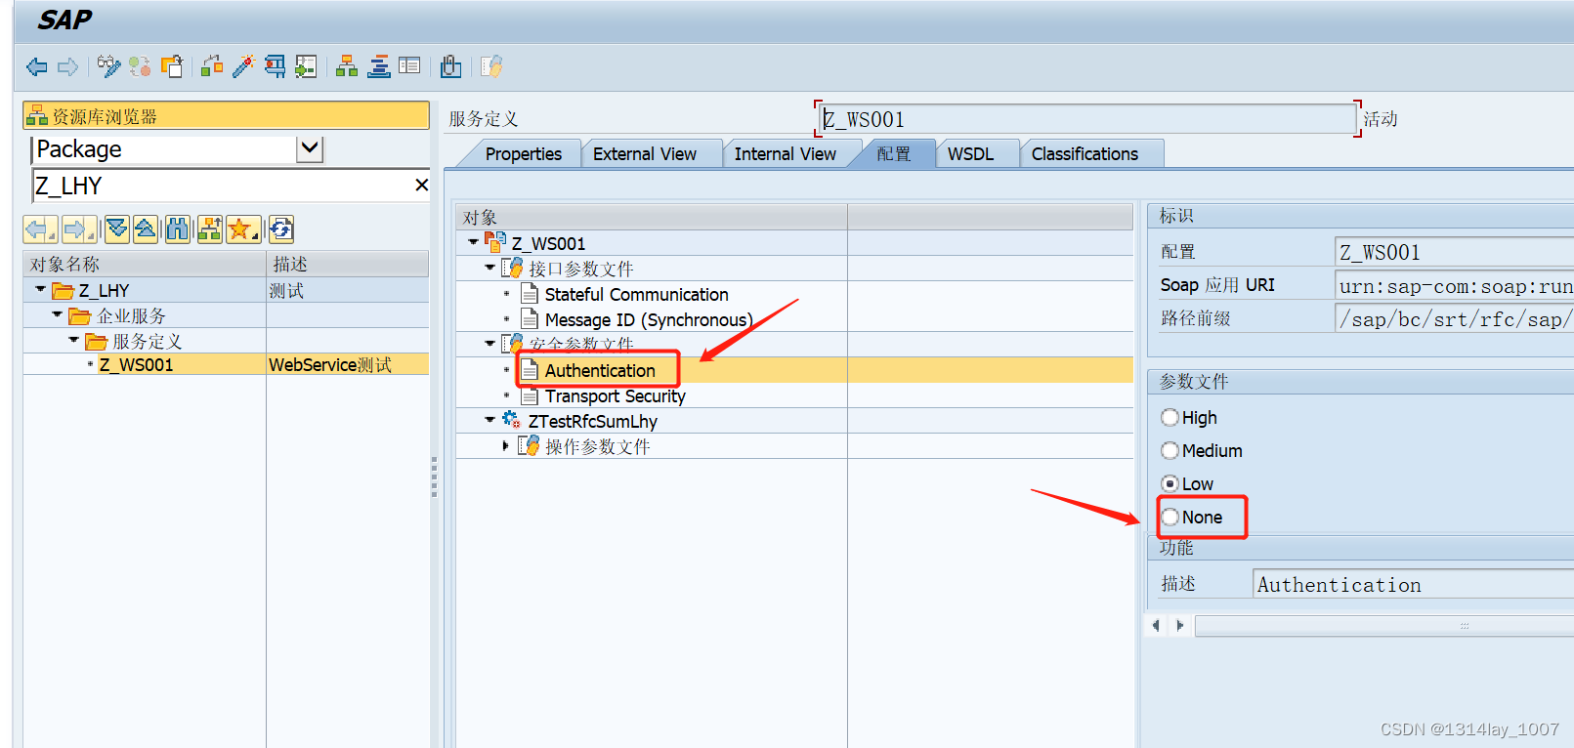Click the 对象名称 column header

[145, 265]
